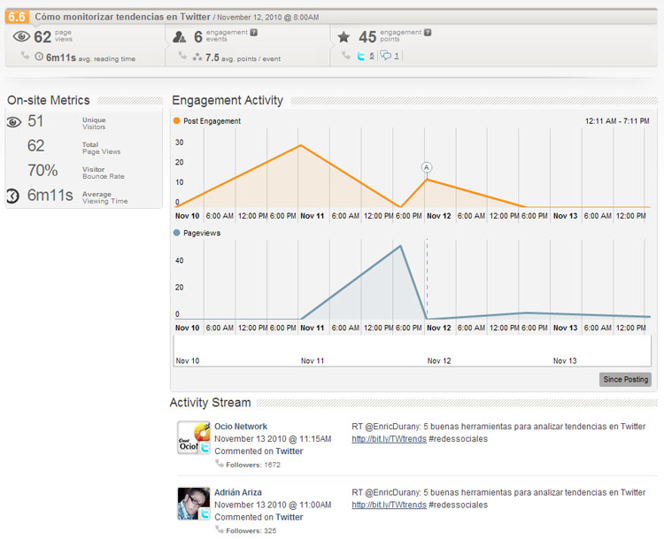This screenshot has width=664, height=540.
Task: Click the star icon for engagement points
Action: 343,37
